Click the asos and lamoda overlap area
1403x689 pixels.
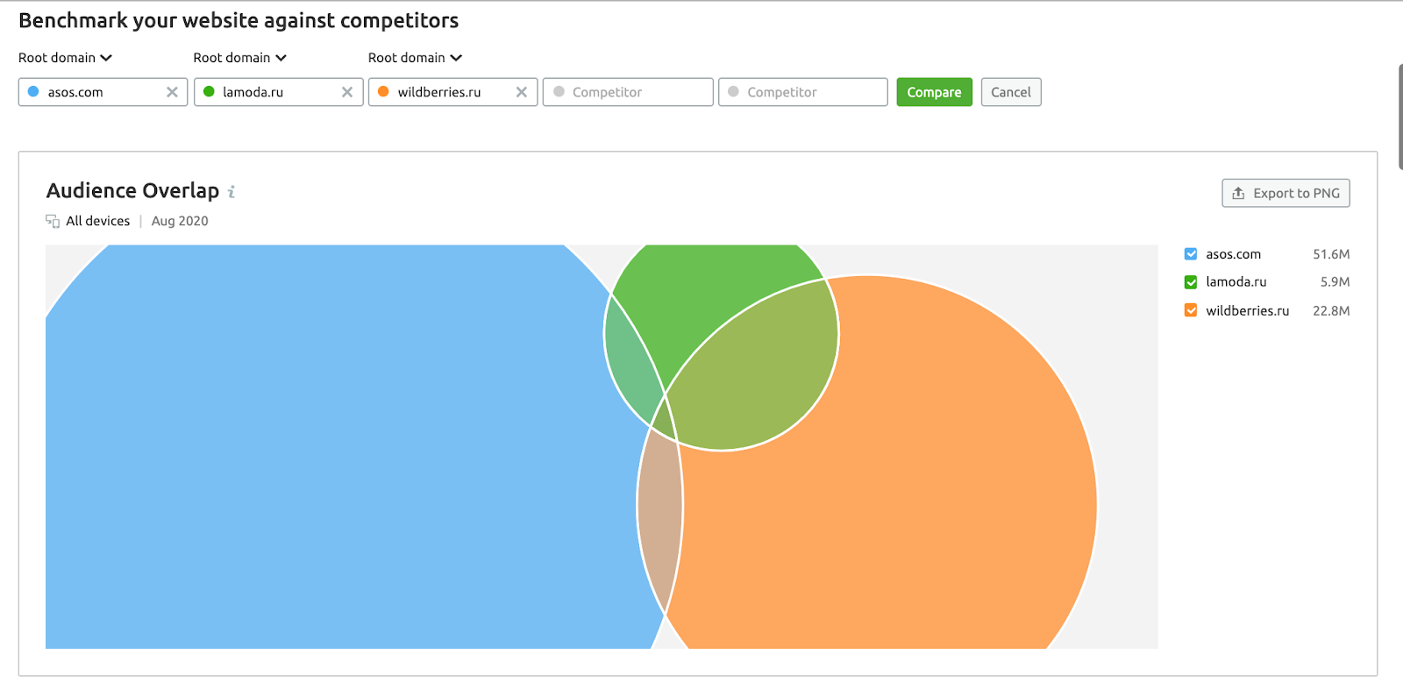pyautogui.click(x=633, y=359)
